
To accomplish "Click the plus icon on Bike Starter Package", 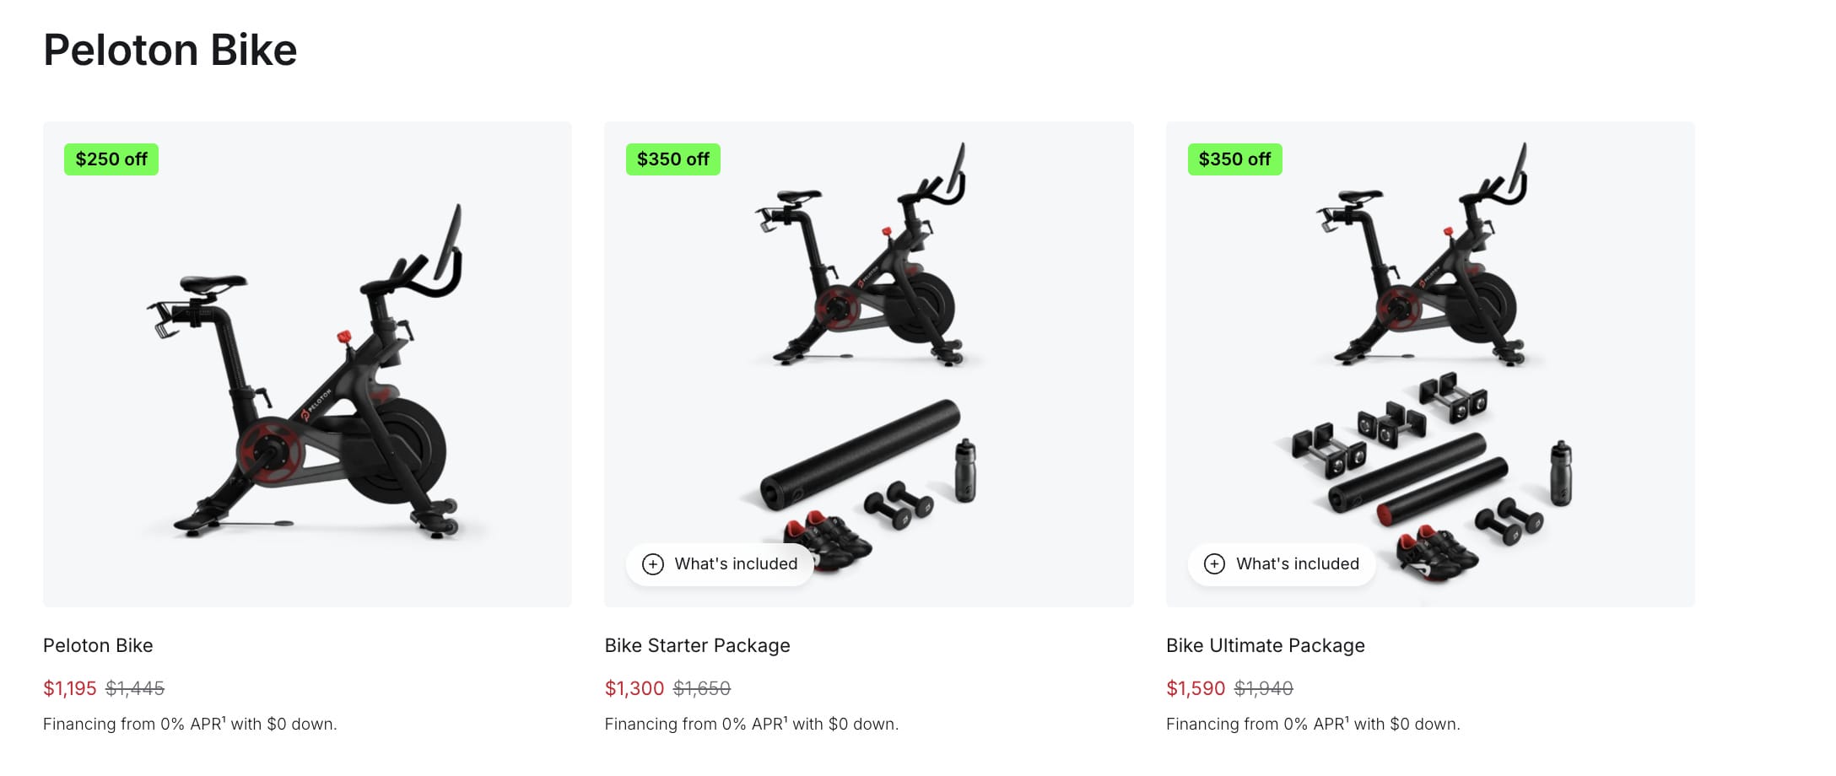I will coord(652,563).
